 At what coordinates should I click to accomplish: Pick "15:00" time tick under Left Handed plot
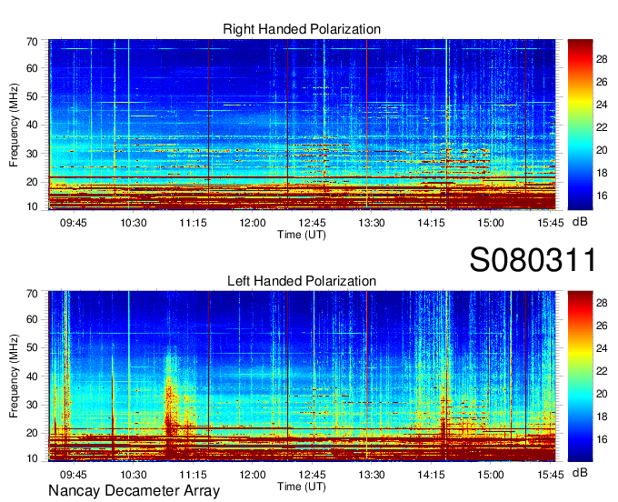[491, 475]
